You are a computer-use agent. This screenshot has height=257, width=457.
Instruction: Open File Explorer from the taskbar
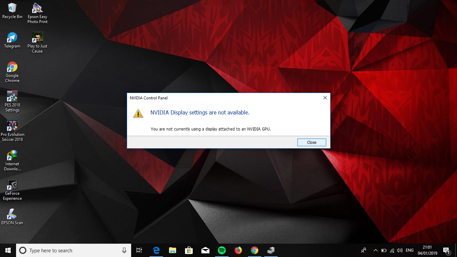(x=172, y=250)
